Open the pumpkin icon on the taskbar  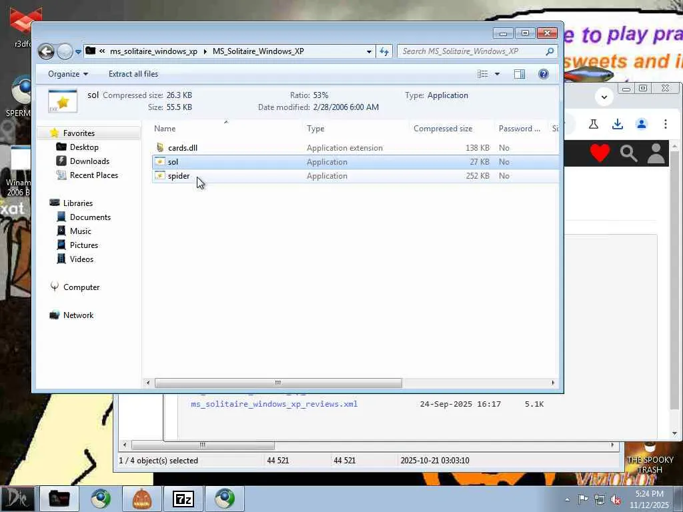point(141,499)
